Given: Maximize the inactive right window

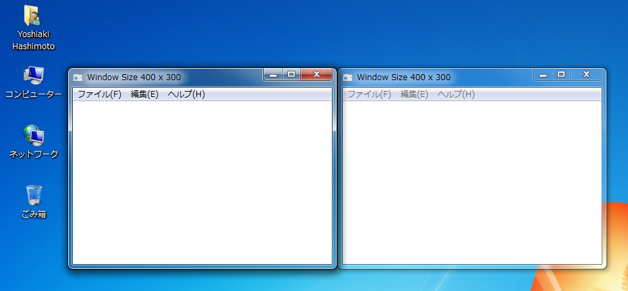Looking at the screenshot, I should [561, 74].
